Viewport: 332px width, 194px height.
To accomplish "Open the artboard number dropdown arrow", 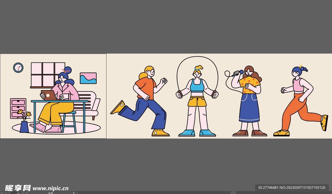I will pyautogui.click(x=18, y=193).
